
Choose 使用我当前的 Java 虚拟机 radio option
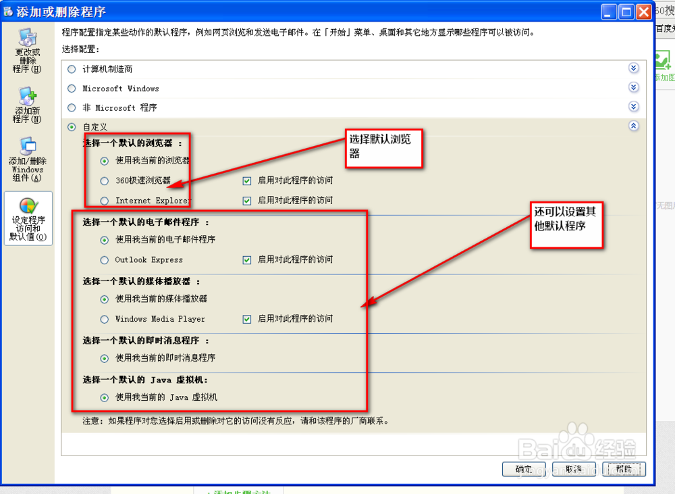click(x=104, y=397)
